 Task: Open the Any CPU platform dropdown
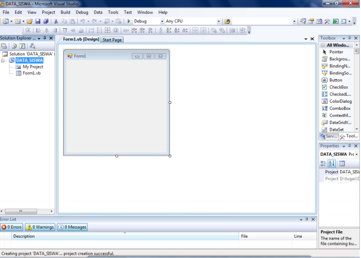click(218, 21)
